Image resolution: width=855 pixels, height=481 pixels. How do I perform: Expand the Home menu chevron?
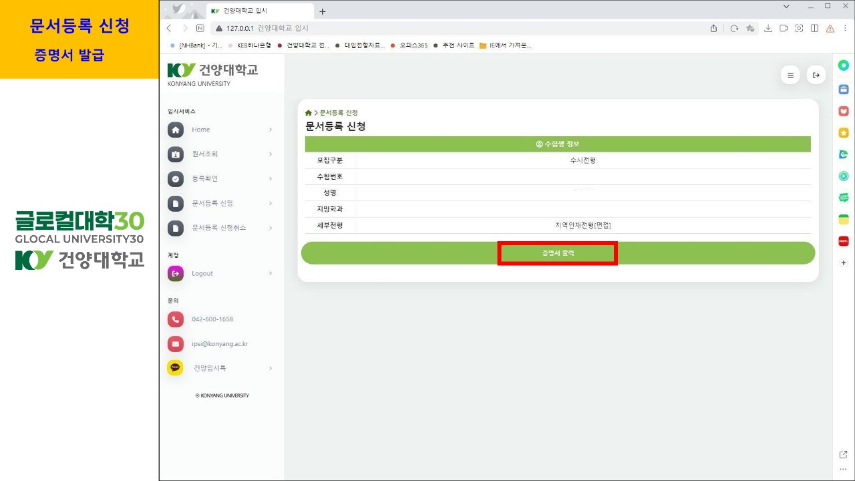[x=271, y=130]
